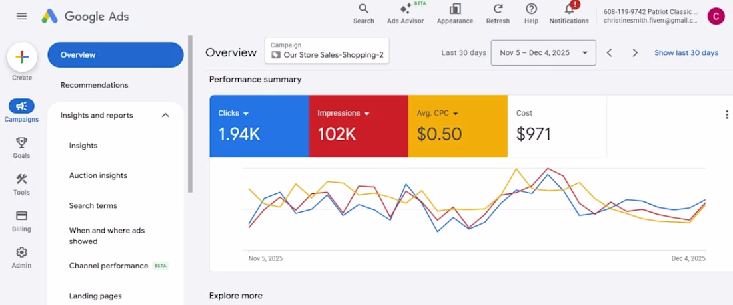Open Impressions metric dropdown
Image resolution: width=733 pixels, height=305 pixels.
pyautogui.click(x=344, y=114)
